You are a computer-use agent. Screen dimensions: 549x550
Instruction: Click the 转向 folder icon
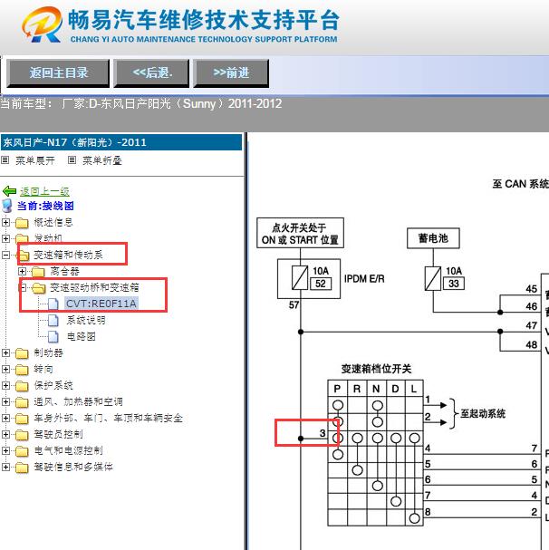click(22, 370)
